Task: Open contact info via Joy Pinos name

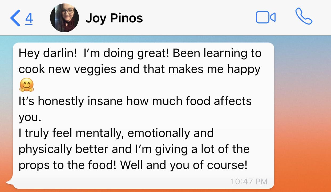Action: tap(114, 18)
